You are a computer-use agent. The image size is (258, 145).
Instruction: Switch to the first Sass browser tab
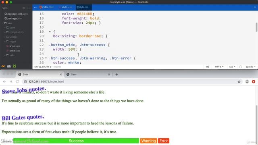click(40, 75)
